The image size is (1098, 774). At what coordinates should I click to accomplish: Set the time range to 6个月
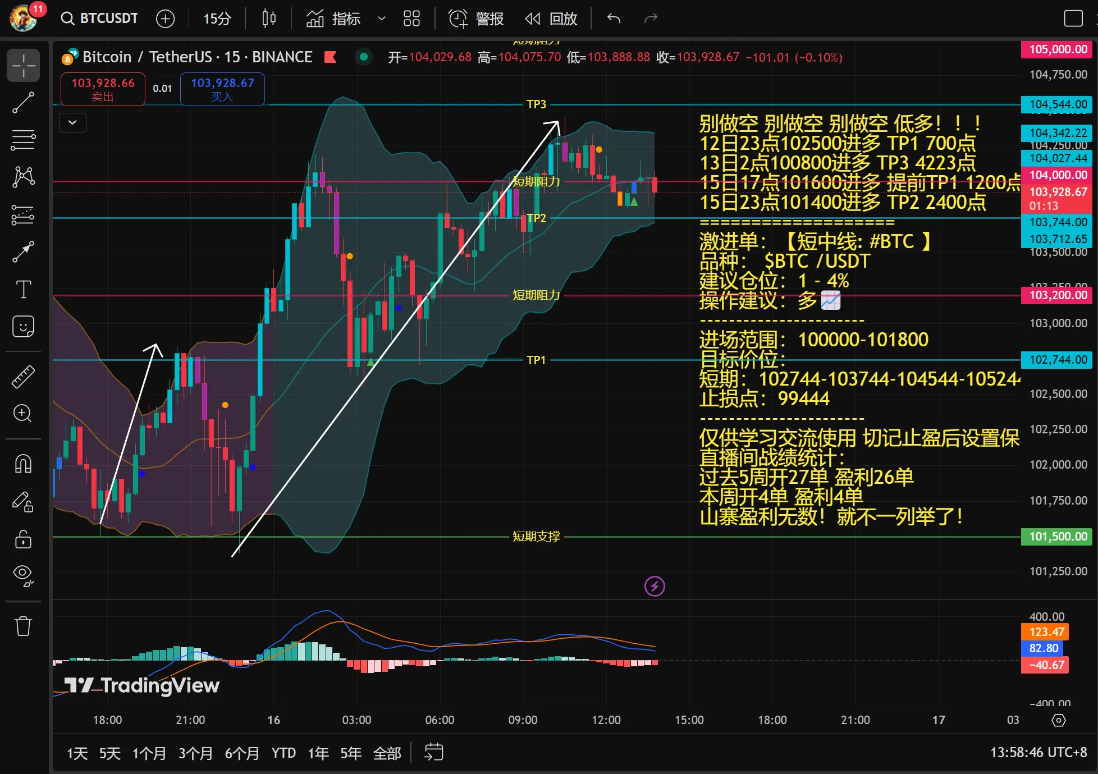(x=242, y=753)
